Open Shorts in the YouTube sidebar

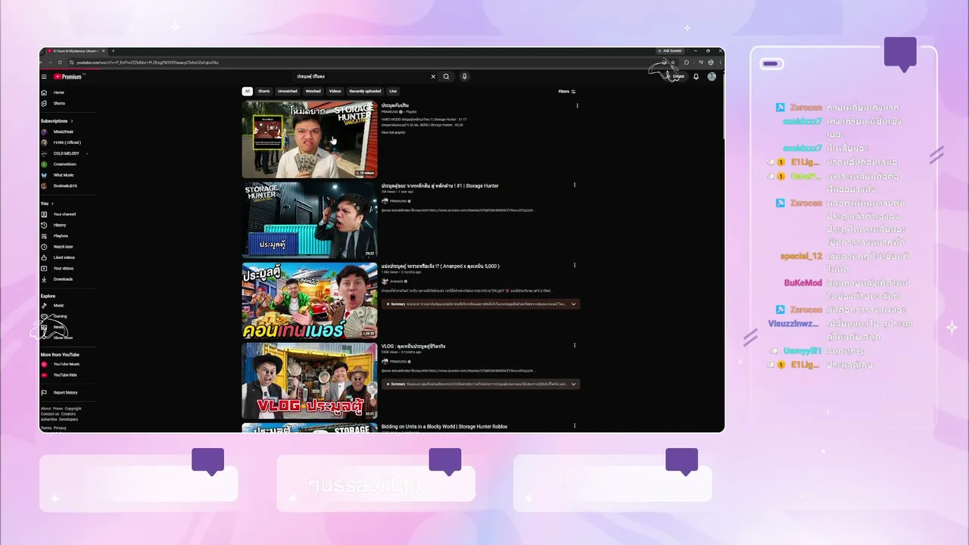[x=58, y=103]
